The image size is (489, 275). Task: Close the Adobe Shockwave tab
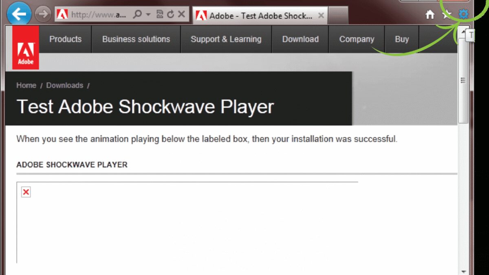[321, 16]
